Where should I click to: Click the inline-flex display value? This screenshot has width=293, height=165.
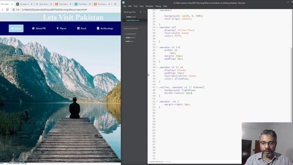pyautogui.click(x=185, y=30)
